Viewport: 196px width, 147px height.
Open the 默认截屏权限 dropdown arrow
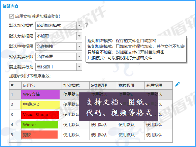(79, 57)
